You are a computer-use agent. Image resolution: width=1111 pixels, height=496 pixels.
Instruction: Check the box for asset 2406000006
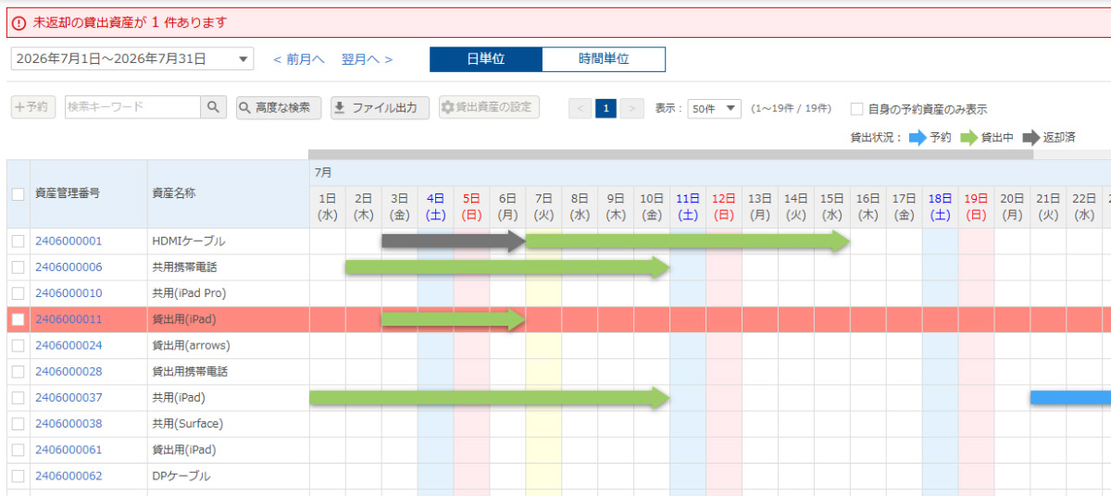pos(19,267)
